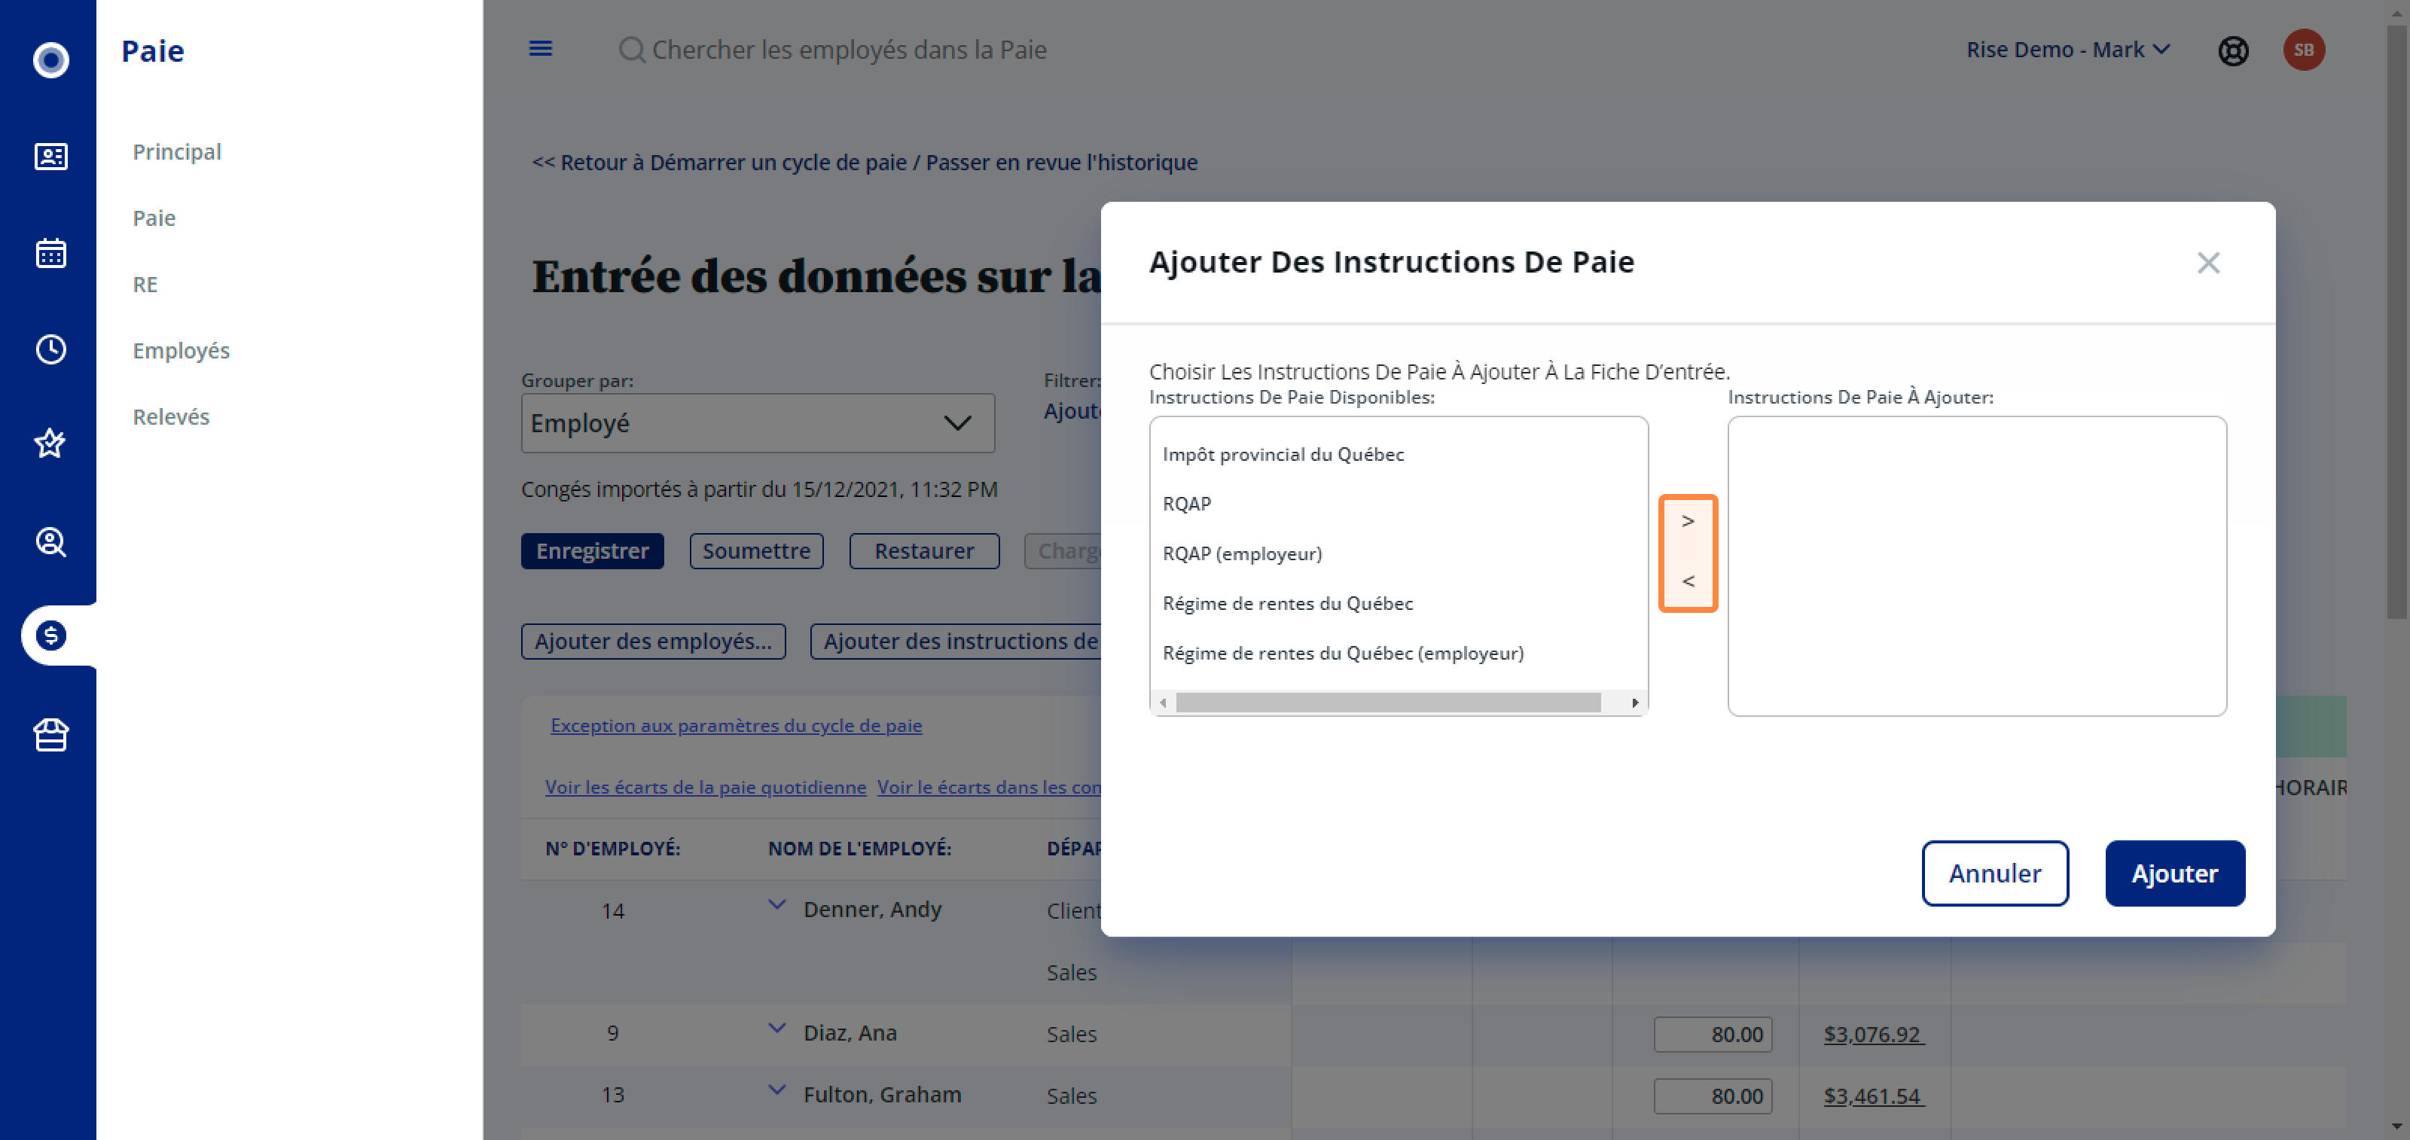Select RQAP (employeur) instruction
The width and height of the screenshot is (2410, 1140).
click(x=1241, y=553)
